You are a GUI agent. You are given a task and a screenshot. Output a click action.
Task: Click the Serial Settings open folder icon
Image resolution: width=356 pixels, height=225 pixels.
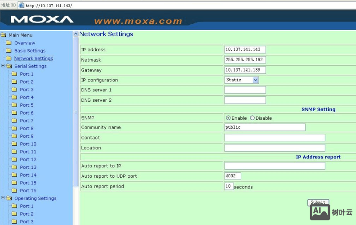click(x=9, y=66)
